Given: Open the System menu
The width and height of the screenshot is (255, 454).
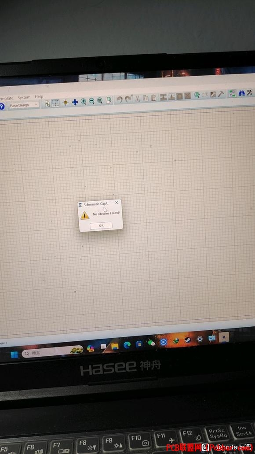Looking at the screenshot, I should 24,98.
